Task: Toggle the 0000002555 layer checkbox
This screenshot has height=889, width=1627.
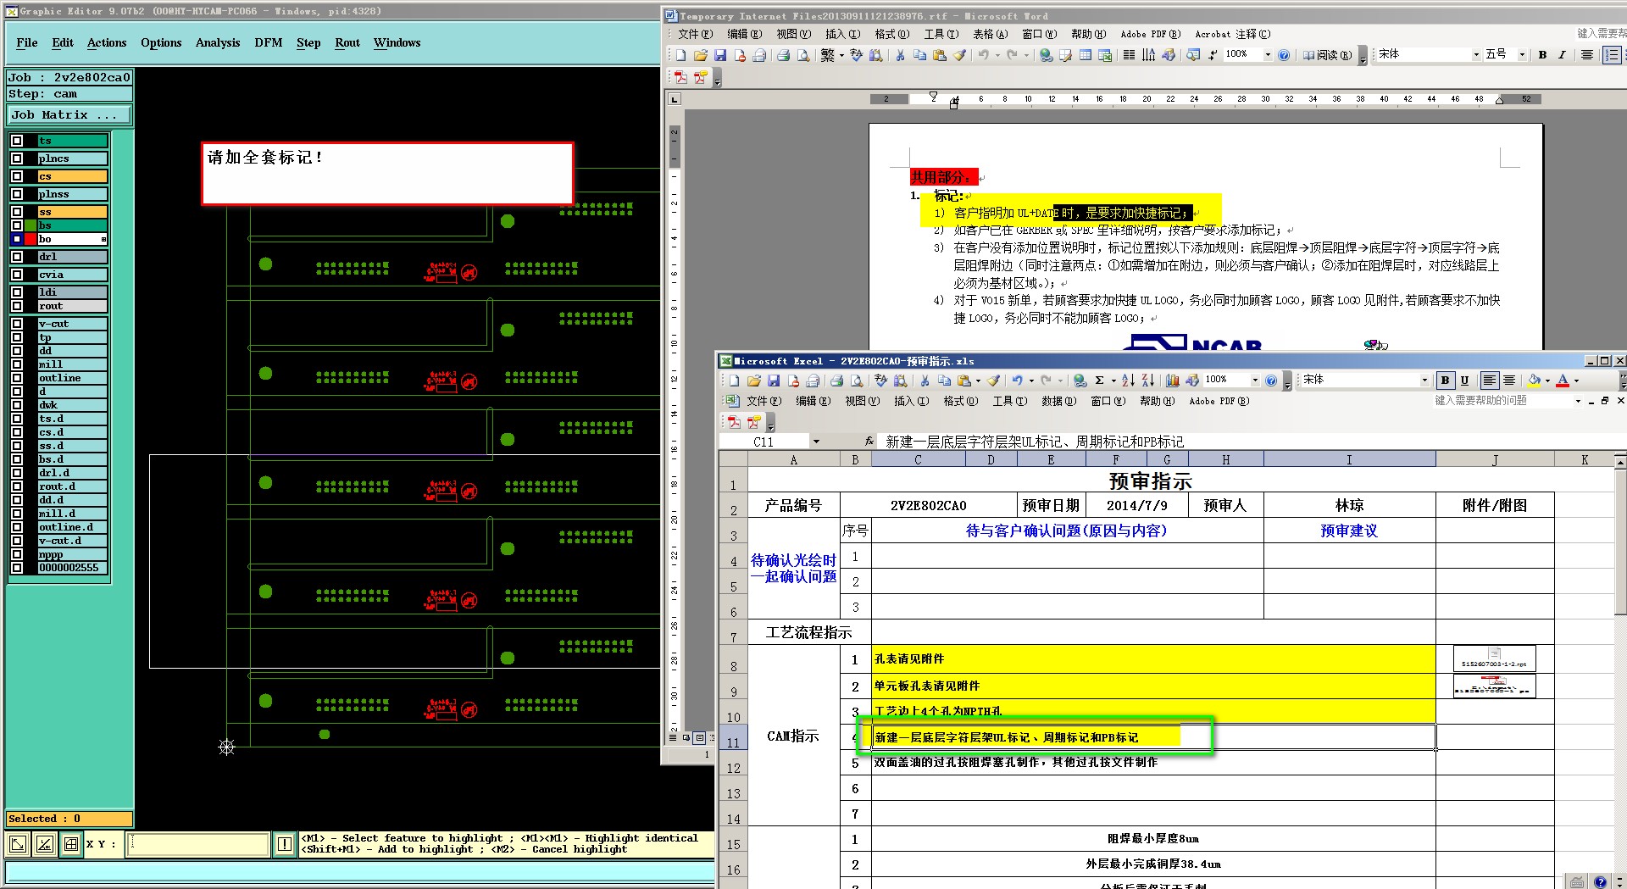Action: click(x=17, y=568)
